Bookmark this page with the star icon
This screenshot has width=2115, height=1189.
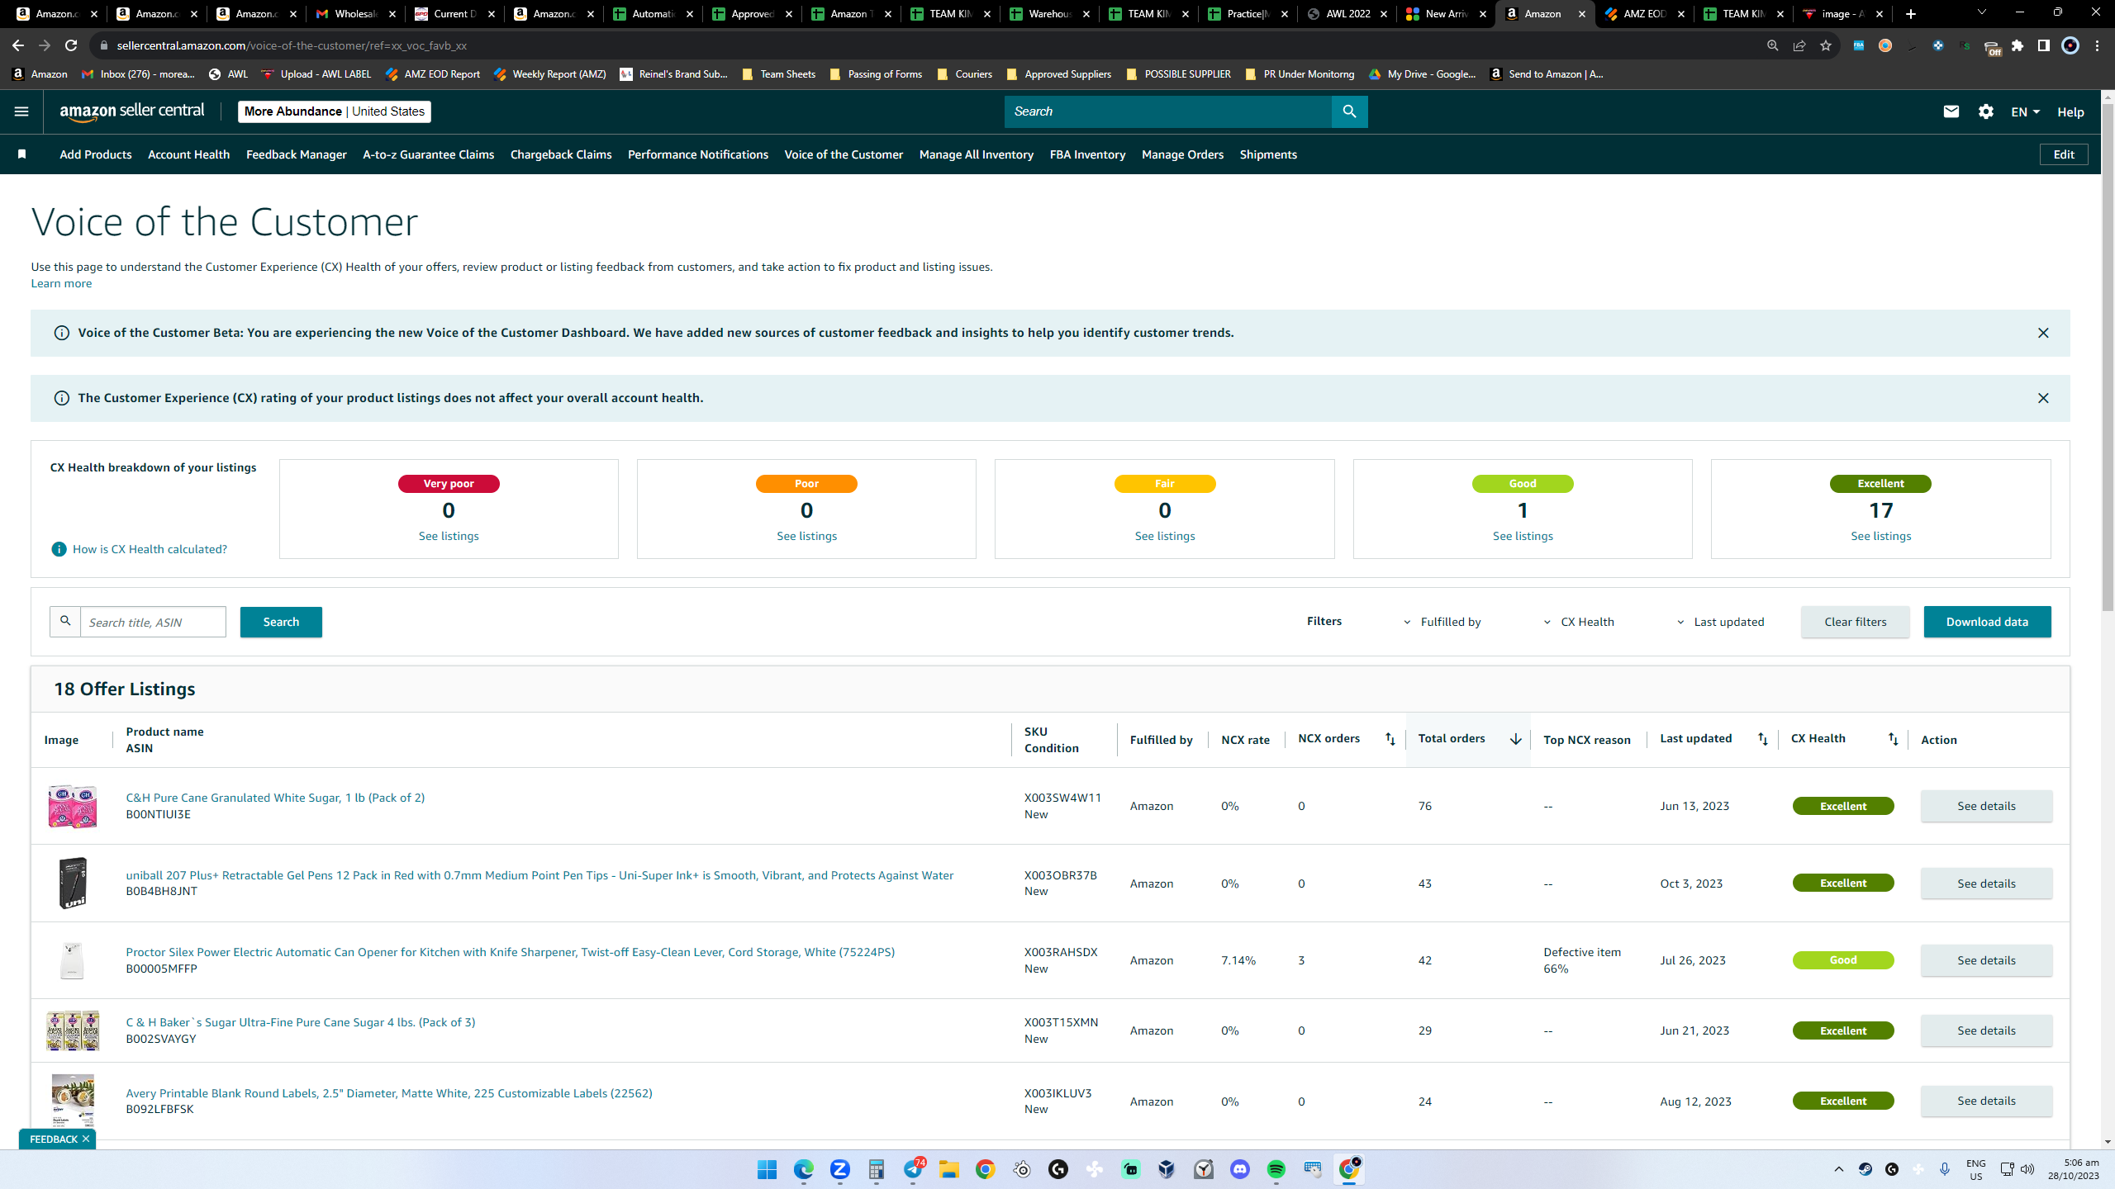coord(1826,45)
